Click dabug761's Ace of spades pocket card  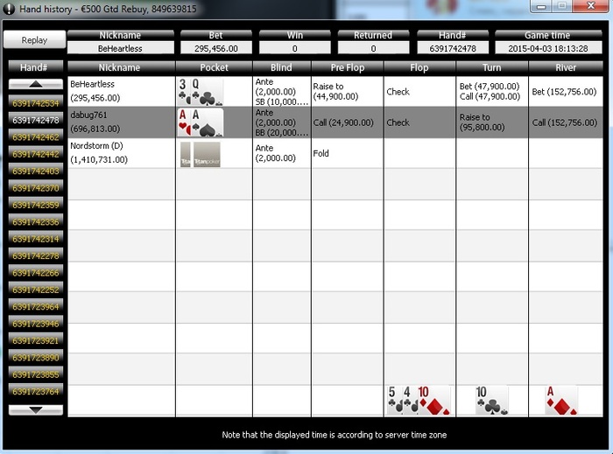[208, 122]
